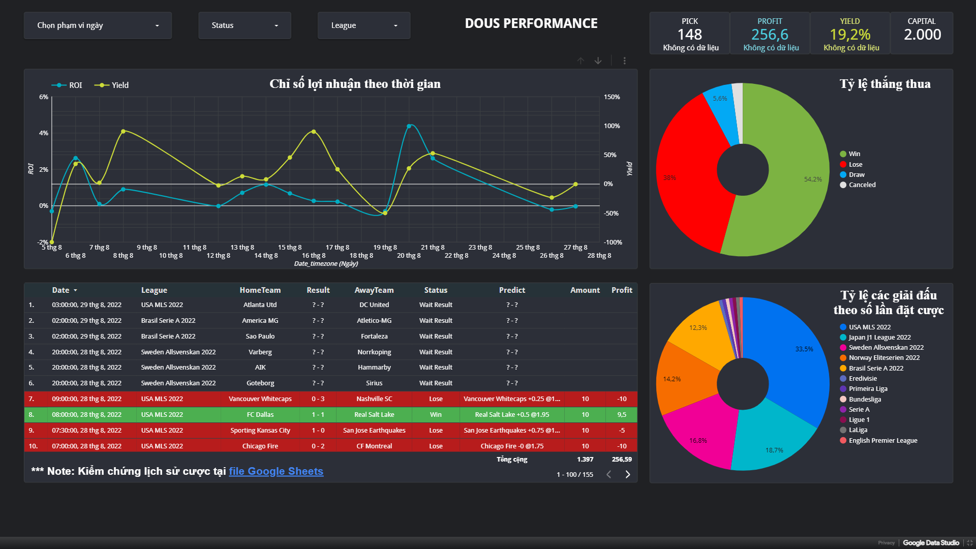Go to previous table page arrow

coord(608,474)
